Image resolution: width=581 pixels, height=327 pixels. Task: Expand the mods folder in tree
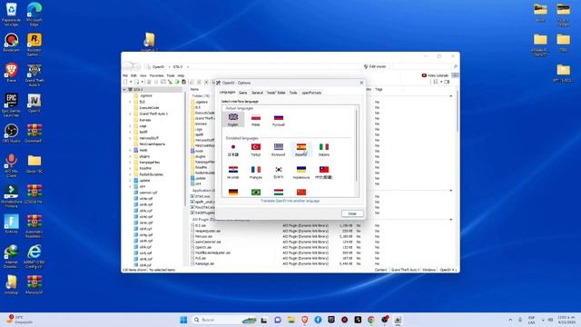pos(130,150)
